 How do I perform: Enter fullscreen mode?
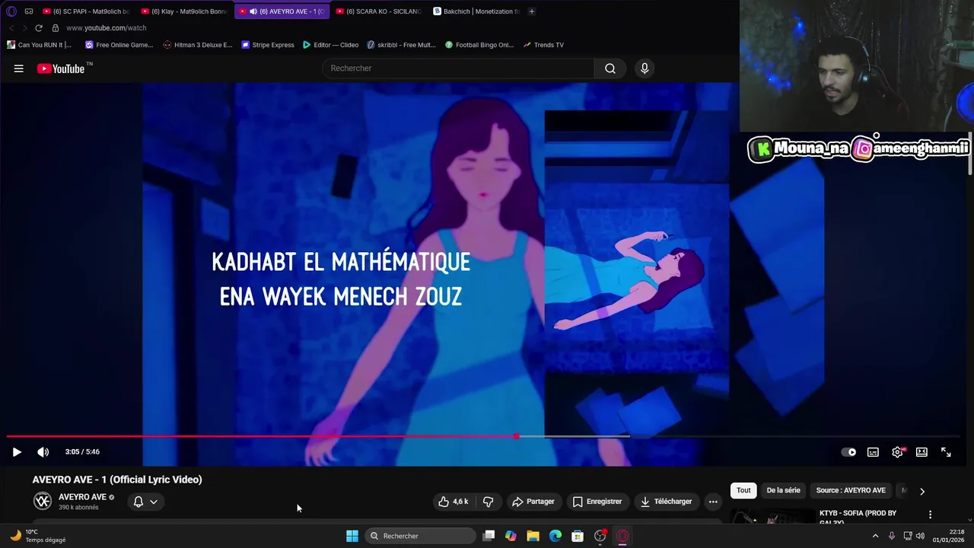pos(946,452)
